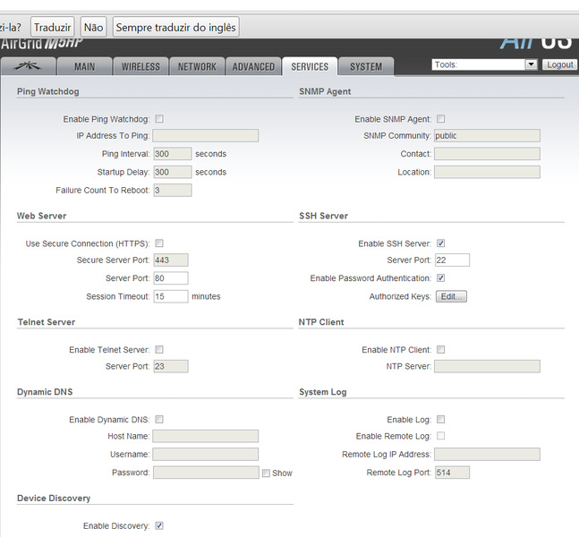Switch to the MAIN tab
Viewport: 579px width, 537px height.
[85, 66]
